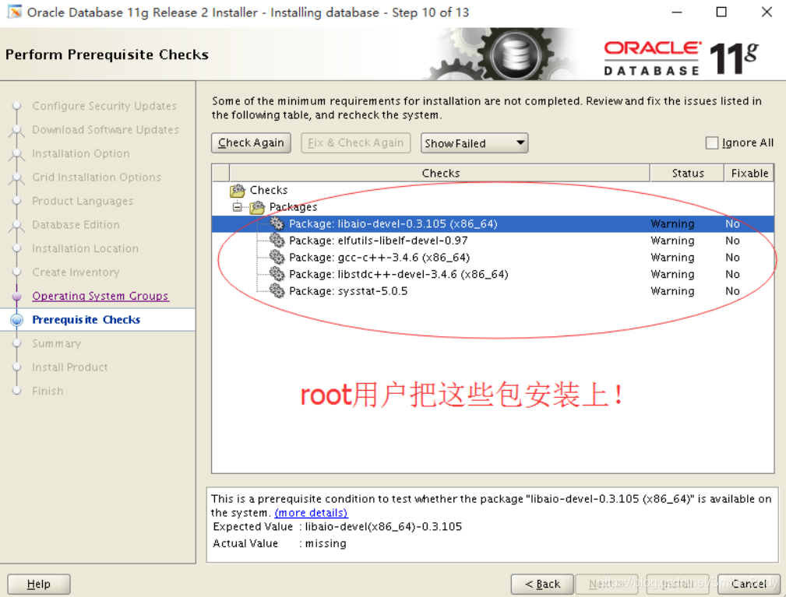Select the Download Software Updates step

click(x=105, y=130)
